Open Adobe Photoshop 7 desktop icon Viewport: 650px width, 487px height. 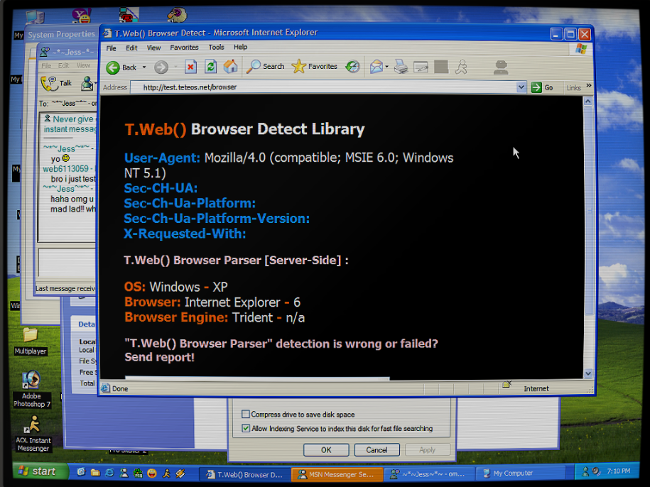(31, 389)
